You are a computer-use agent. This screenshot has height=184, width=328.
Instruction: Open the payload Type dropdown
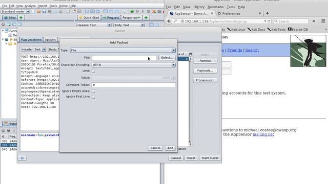coord(123,50)
